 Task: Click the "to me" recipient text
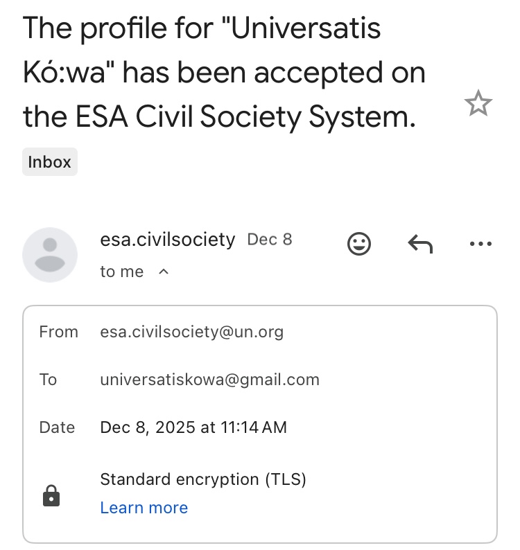point(122,272)
